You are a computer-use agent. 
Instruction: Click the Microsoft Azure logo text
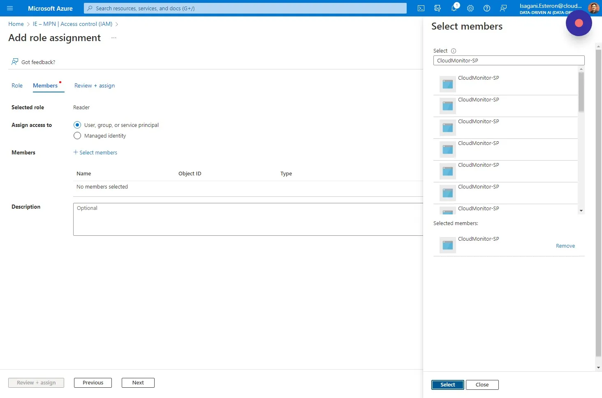[x=50, y=8]
